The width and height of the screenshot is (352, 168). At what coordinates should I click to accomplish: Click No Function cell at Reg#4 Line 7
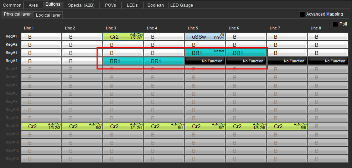tap(287, 61)
